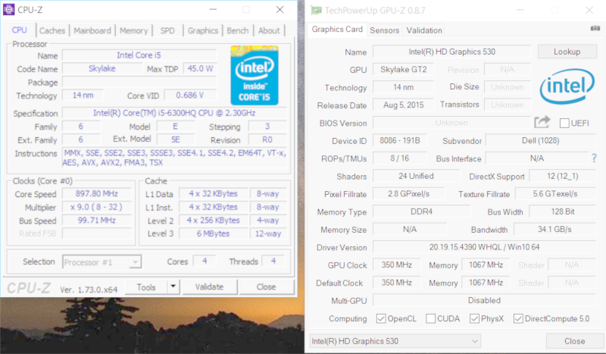Click the Threads count value field

click(x=273, y=262)
